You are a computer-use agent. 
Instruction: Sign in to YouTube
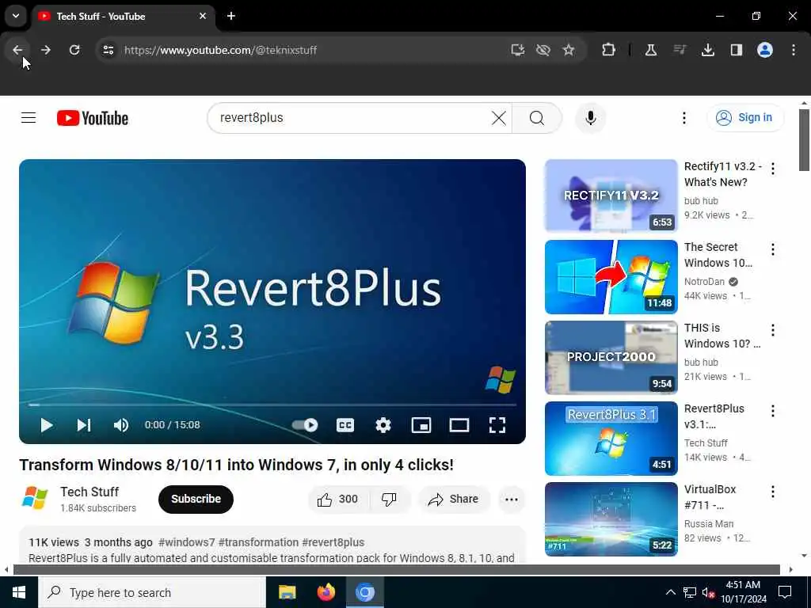[744, 118]
